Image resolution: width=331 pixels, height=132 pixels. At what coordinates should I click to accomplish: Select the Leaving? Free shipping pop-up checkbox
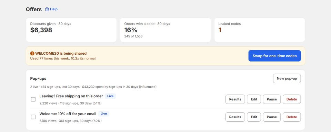[x=33, y=99]
